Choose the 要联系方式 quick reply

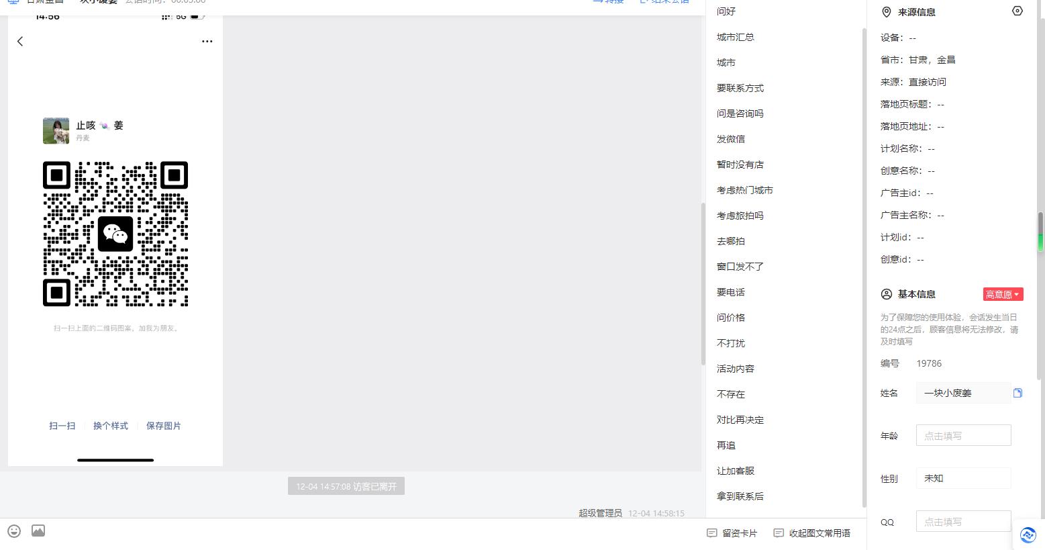pyautogui.click(x=740, y=88)
